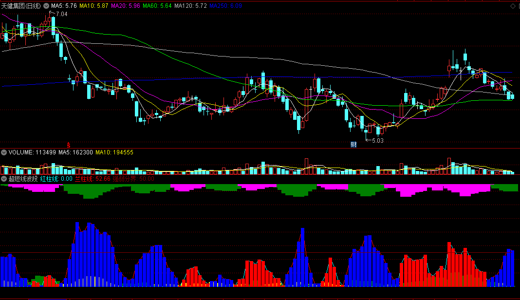Select the MA20: 5.96 indicator label
The width and height of the screenshot is (520, 300).
(x=125, y=6)
